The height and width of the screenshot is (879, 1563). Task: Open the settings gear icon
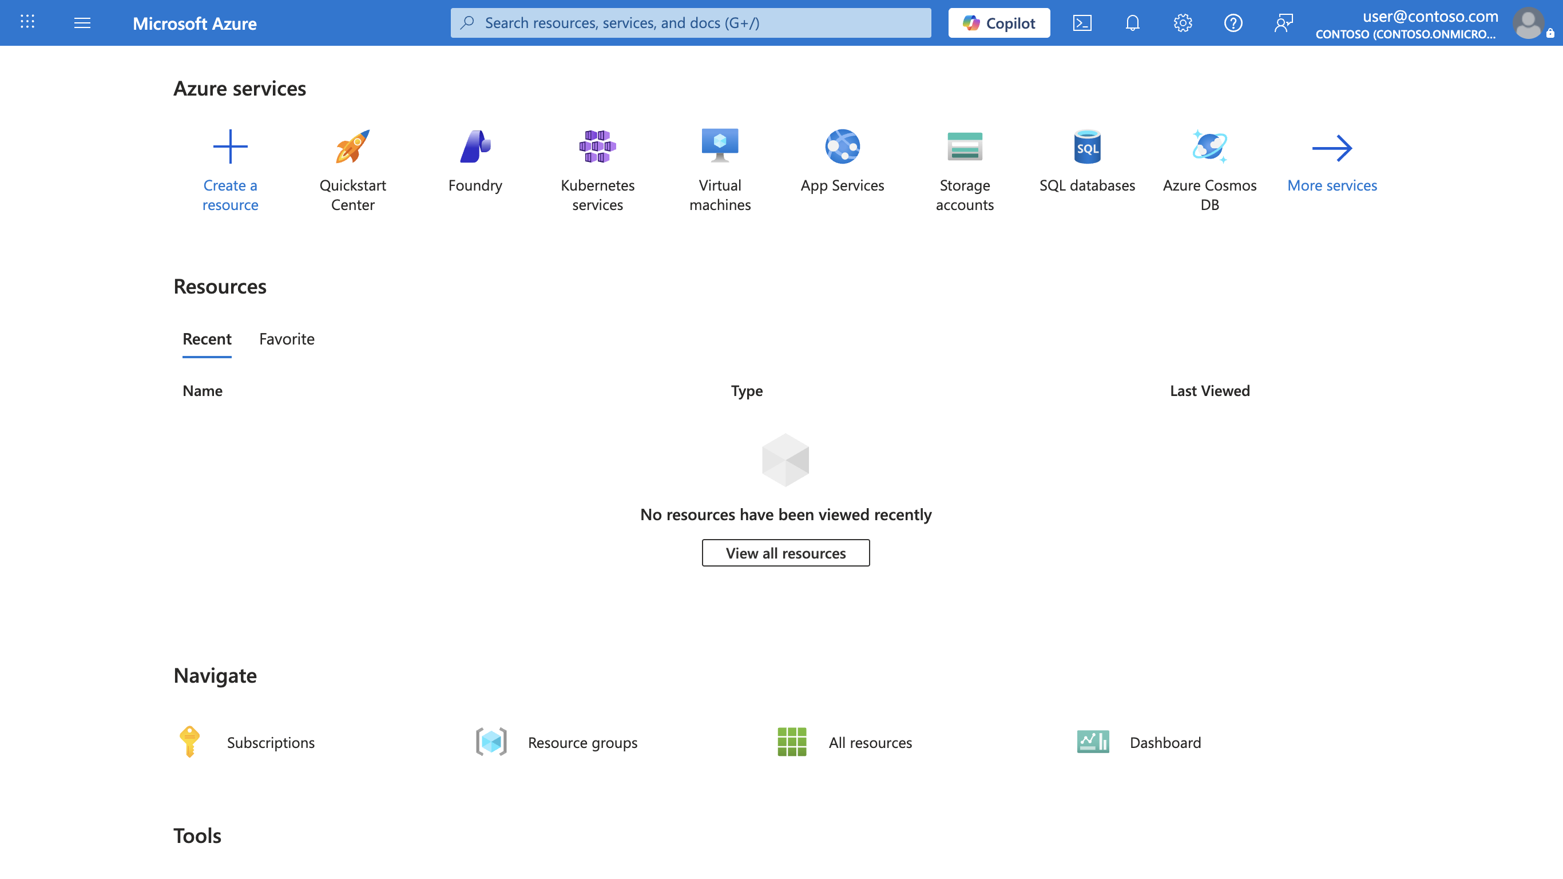(x=1183, y=22)
